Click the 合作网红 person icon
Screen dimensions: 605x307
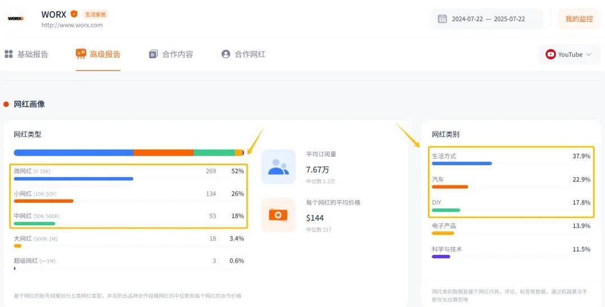226,54
